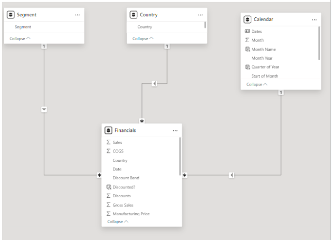This screenshot has width=332, height=240.
Task: Select the Calendar table header title
Action: pos(263,20)
